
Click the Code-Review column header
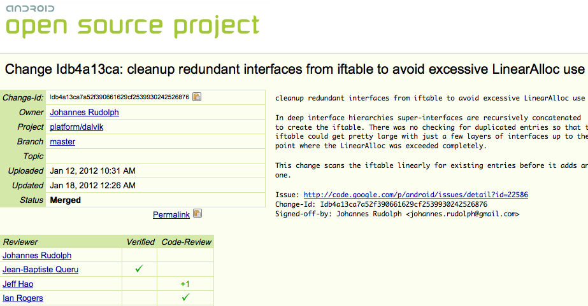tap(187, 242)
